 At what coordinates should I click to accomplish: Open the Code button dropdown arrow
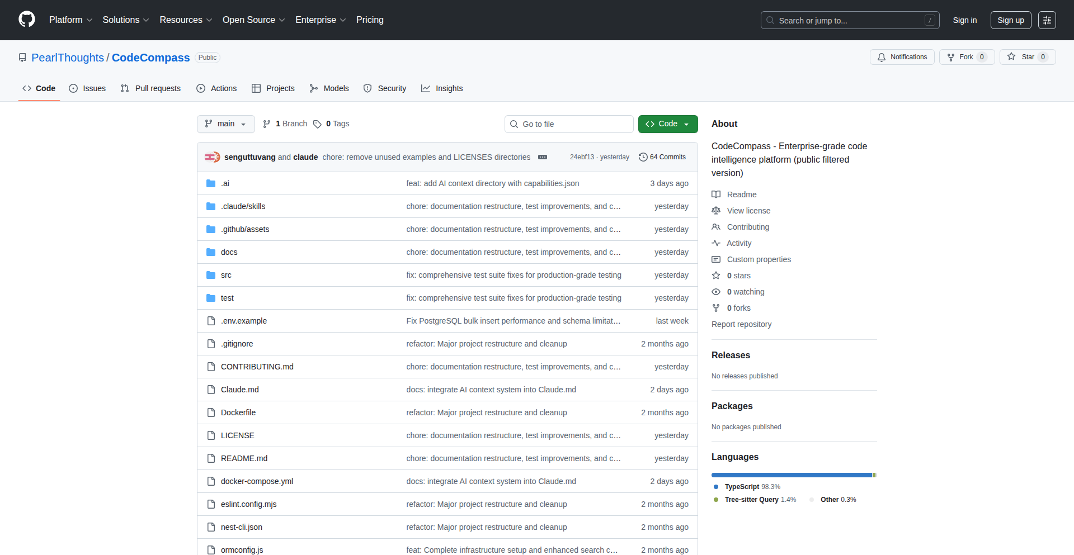coord(686,124)
